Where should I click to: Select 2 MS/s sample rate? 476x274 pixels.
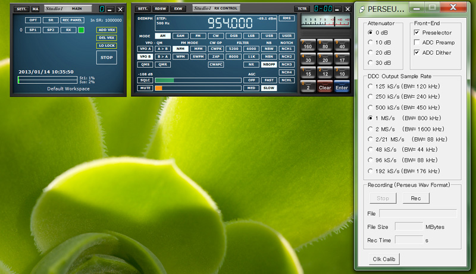[x=371, y=129]
